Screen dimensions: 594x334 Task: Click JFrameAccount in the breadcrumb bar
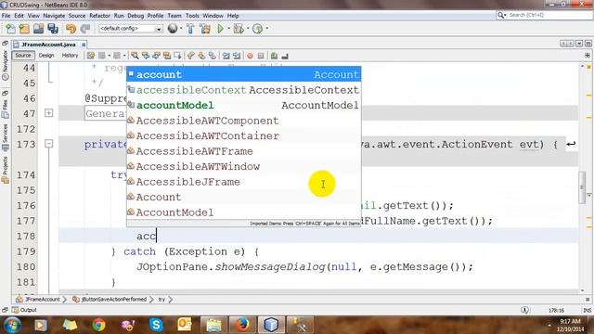pyautogui.click(x=43, y=299)
